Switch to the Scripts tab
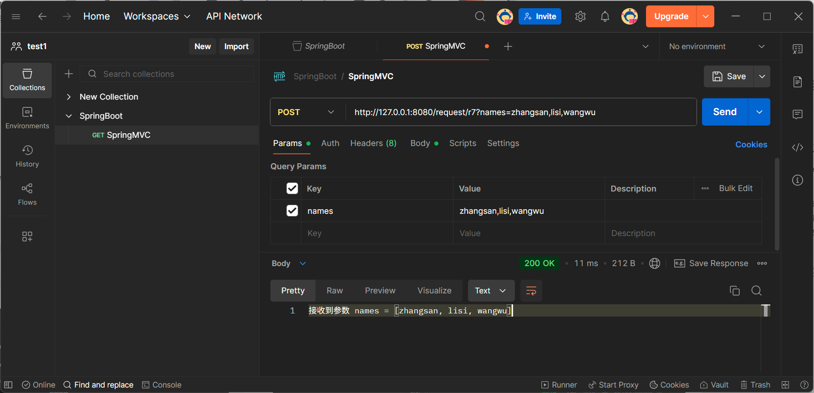814x393 pixels. (463, 143)
